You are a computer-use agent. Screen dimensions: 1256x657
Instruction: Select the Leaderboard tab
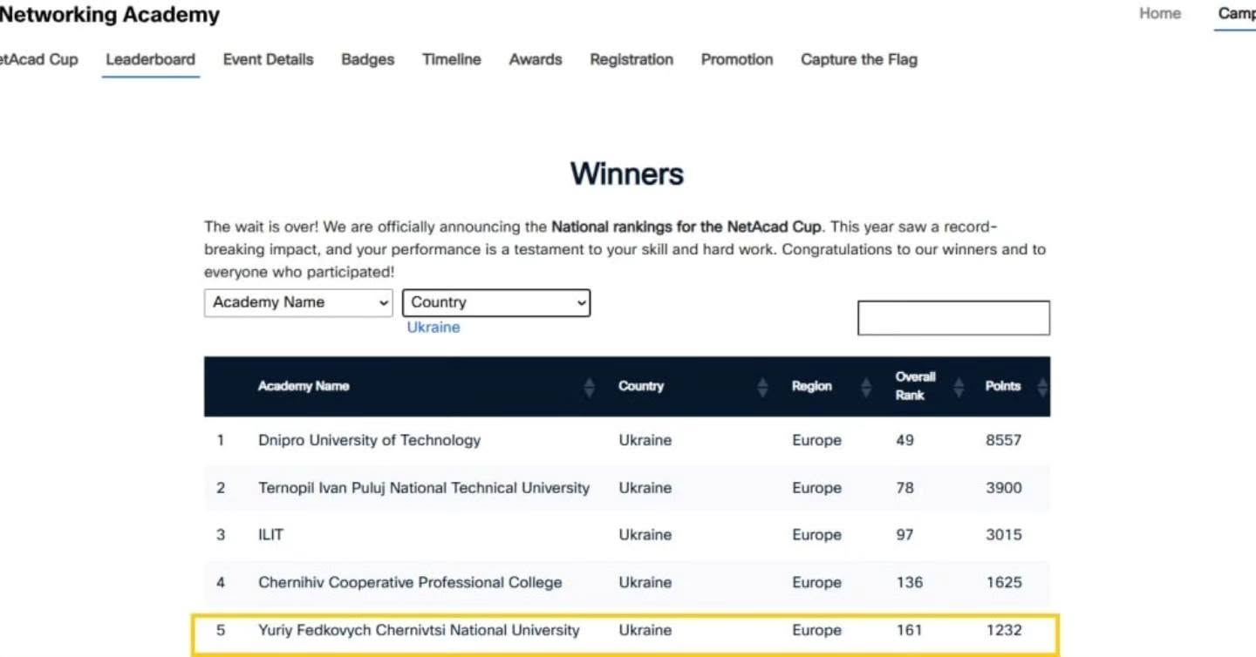tap(151, 59)
